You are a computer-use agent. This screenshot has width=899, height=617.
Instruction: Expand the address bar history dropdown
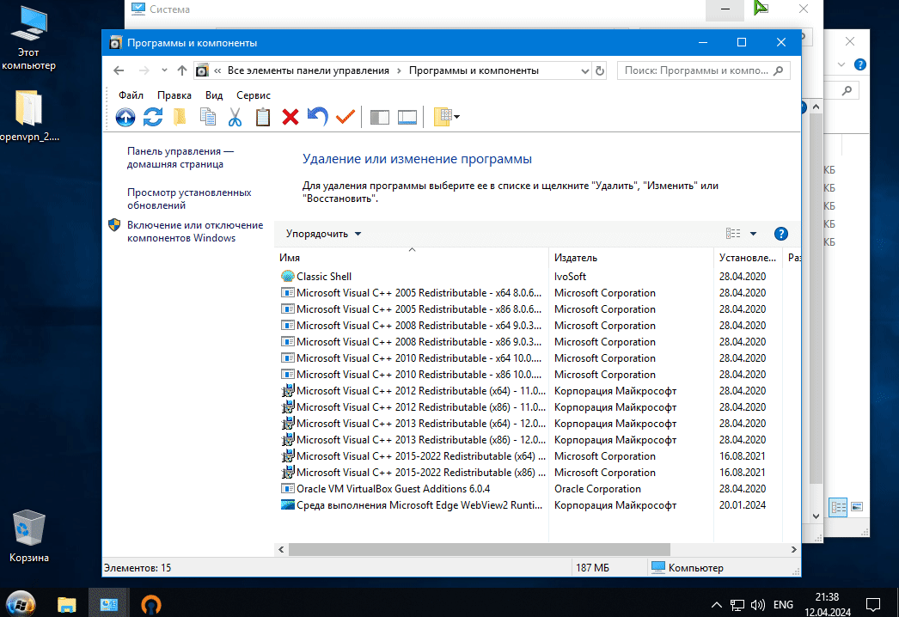[584, 71]
